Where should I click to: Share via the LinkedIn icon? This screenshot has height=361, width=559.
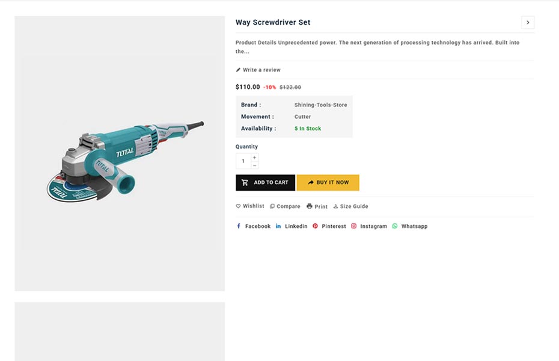(x=278, y=226)
